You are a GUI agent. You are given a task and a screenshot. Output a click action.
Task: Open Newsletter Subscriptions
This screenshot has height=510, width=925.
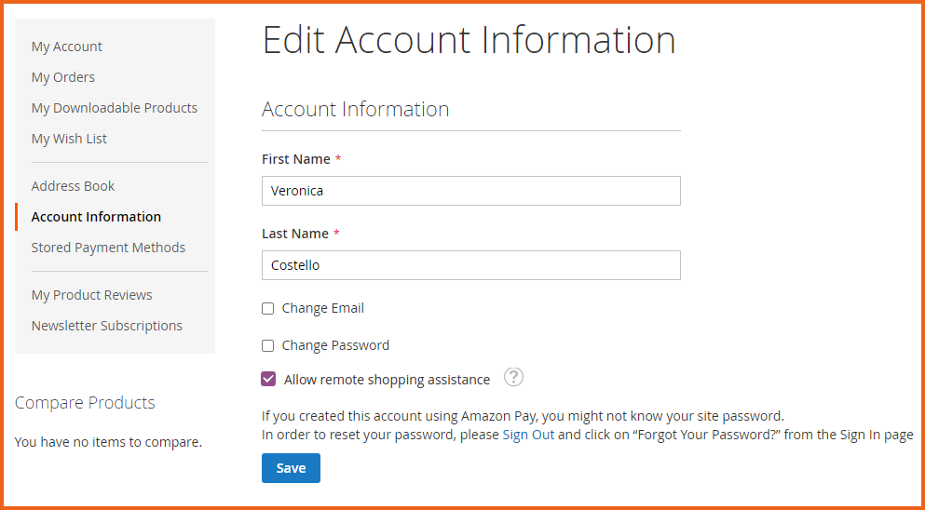click(x=107, y=326)
